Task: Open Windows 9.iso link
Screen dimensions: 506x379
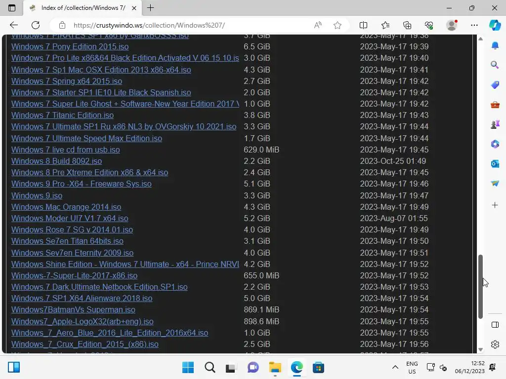Action: (37, 195)
